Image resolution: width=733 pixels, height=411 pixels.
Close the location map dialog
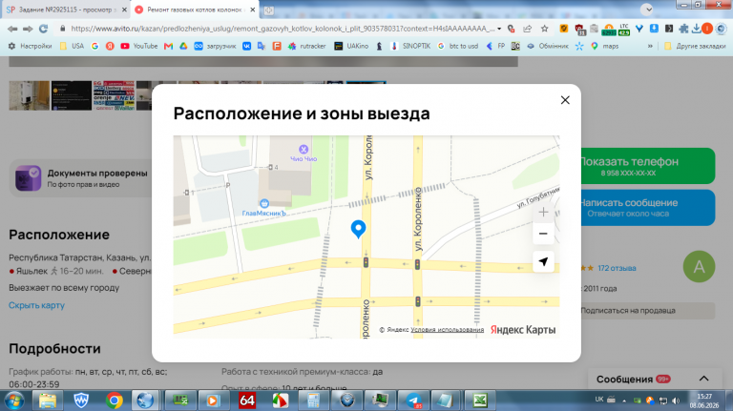pyautogui.click(x=565, y=100)
